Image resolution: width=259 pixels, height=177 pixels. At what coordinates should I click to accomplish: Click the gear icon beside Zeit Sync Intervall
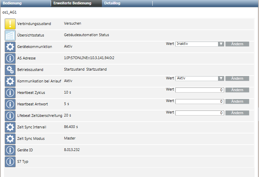(10, 127)
